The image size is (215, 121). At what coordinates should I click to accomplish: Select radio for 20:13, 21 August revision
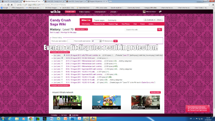tap(62, 61)
